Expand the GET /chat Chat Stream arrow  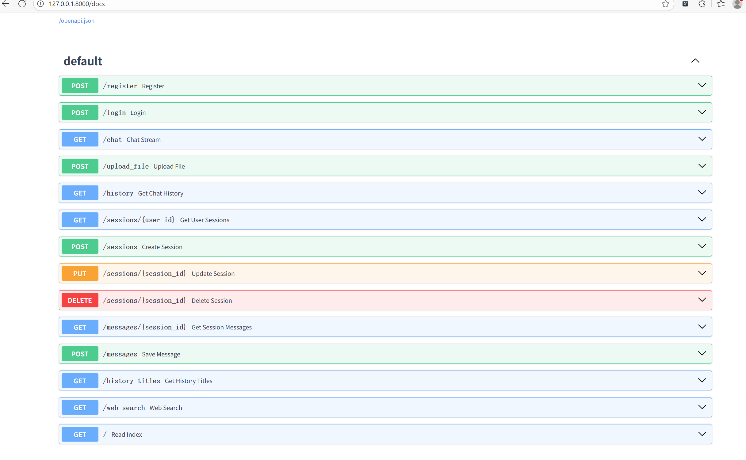pos(702,139)
